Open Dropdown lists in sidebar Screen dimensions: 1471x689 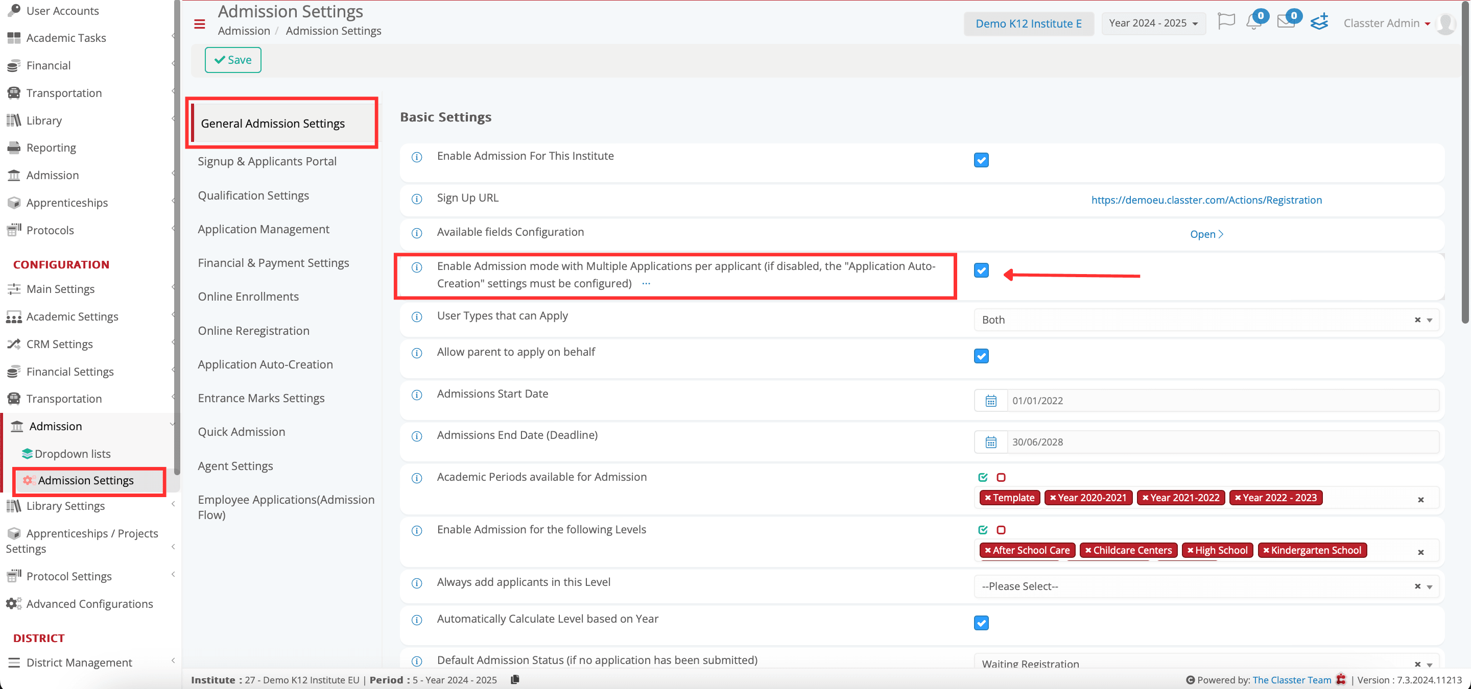[x=72, y=454]
